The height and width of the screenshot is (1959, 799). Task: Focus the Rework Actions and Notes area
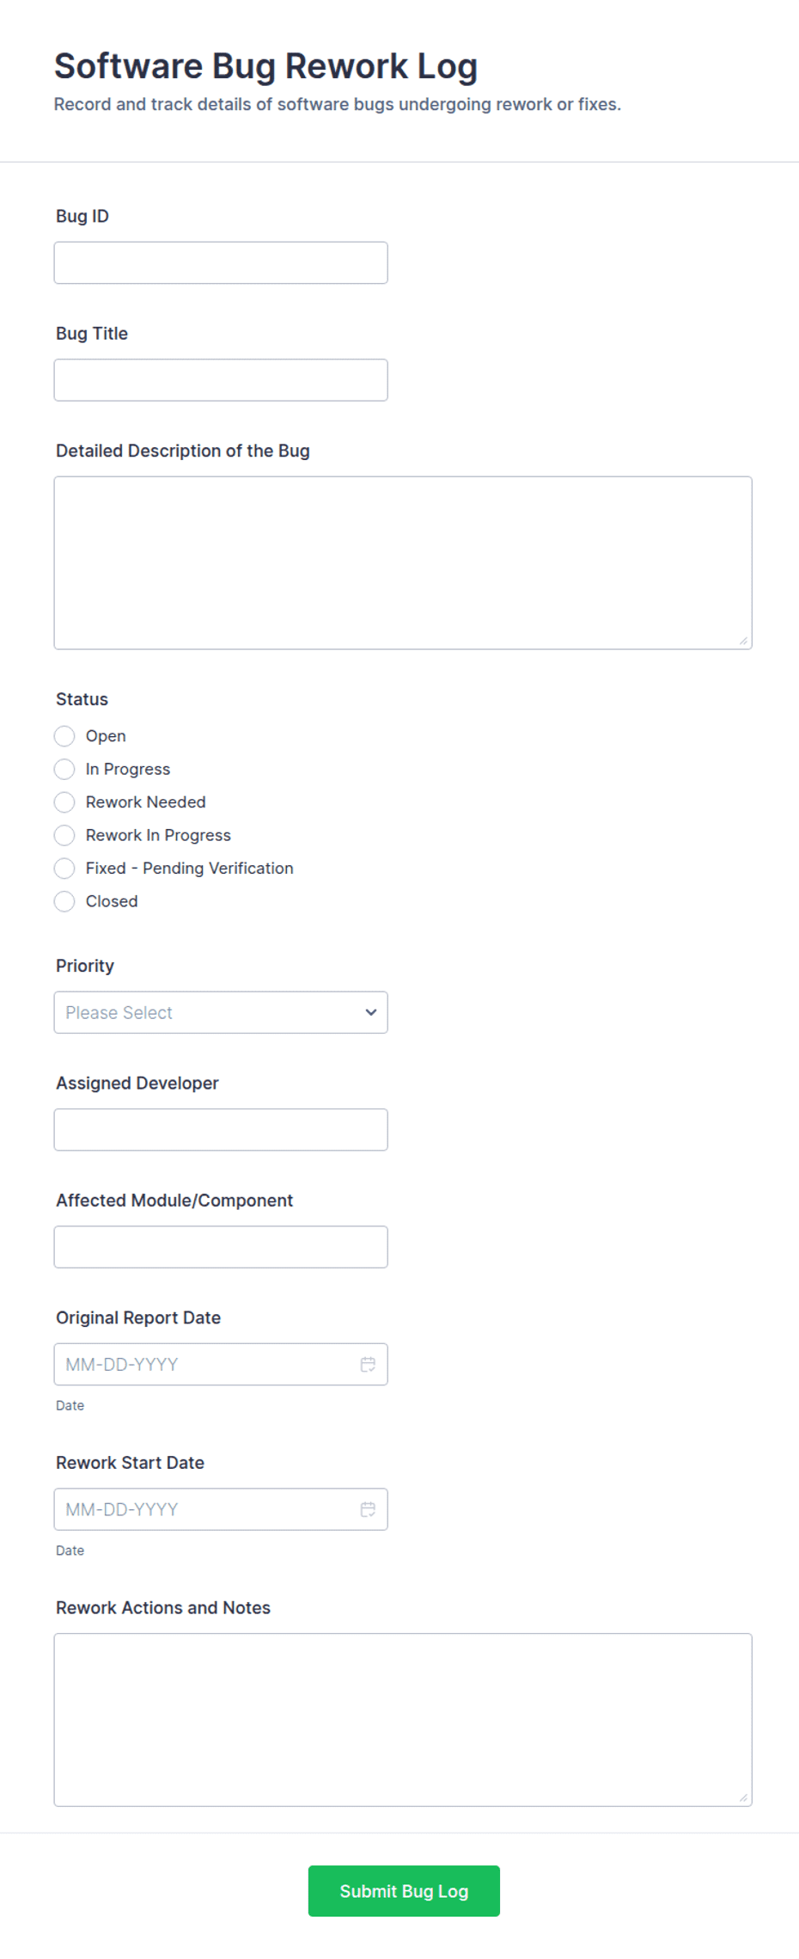coord(403,1720)
